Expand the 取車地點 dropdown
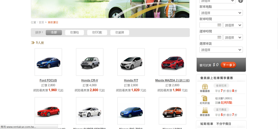278x129 pixels. click(221, 13)
